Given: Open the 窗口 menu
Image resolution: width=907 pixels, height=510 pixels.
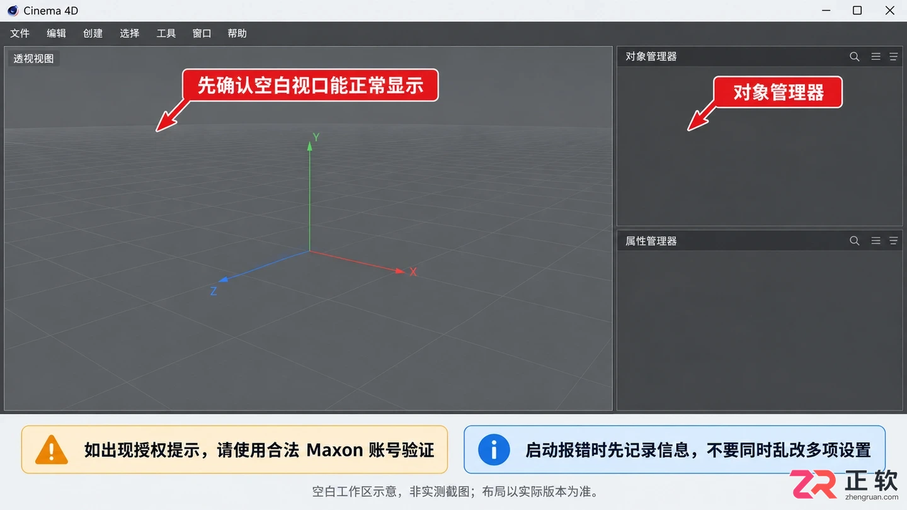Looking at the screenshot, I should click(x=202, y=33).
